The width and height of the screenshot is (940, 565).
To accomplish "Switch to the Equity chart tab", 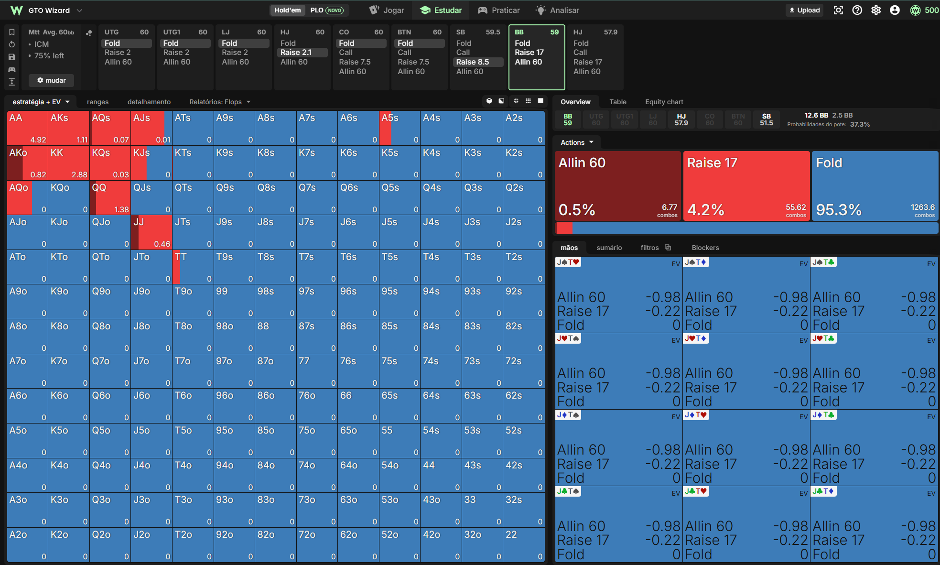I will pos(664,102).
